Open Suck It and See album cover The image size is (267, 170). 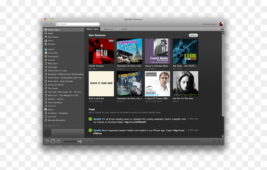coord(101,84)
